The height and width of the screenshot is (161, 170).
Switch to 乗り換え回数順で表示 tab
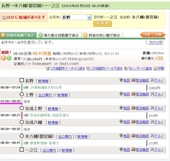tap(59, 35)
